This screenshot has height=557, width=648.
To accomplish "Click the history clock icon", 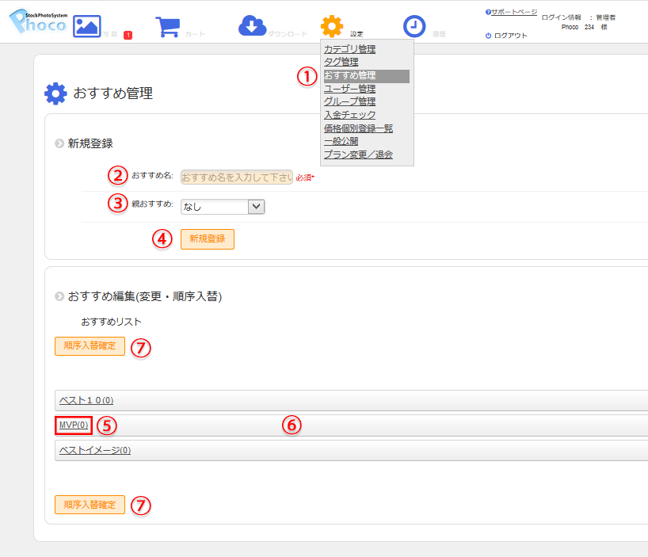I will pos(414,27).
